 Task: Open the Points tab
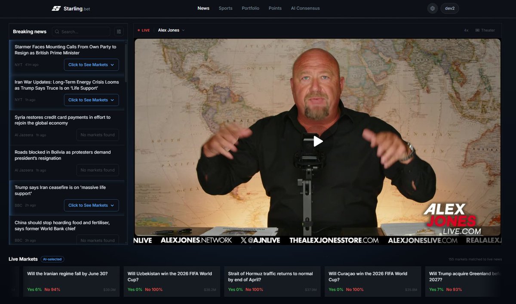click(x=275, y=8)
